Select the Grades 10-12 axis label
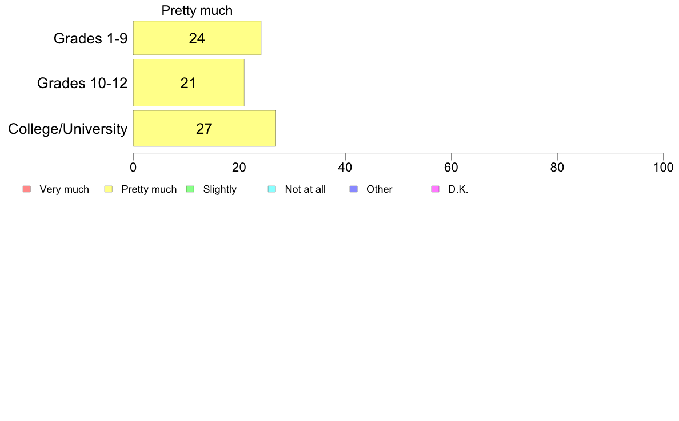The image size is (679, 421). [82, 83]
